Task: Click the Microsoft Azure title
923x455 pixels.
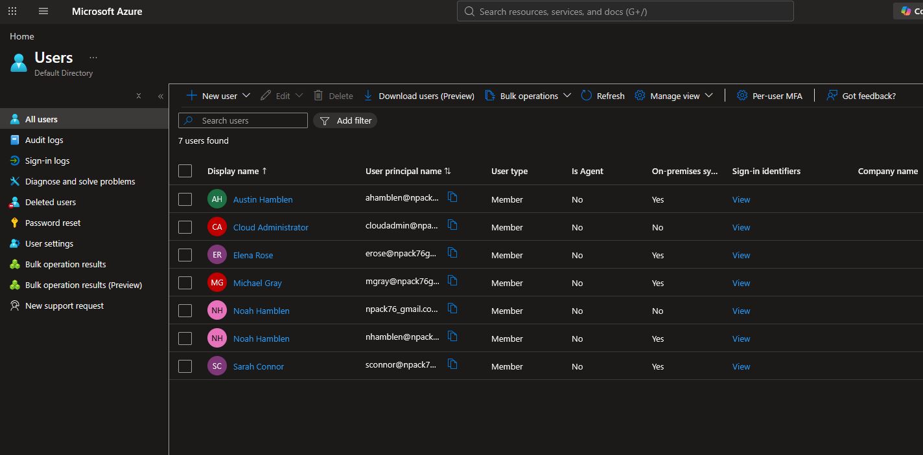Action: coord(107,11)
